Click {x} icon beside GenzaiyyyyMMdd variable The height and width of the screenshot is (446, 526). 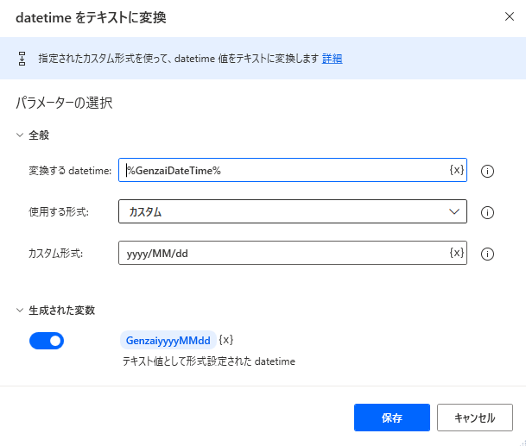pyautogui.click(x=226, y=340)
